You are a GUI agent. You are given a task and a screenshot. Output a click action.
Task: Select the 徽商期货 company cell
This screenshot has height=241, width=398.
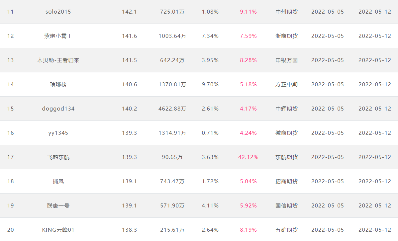point(287,133)
